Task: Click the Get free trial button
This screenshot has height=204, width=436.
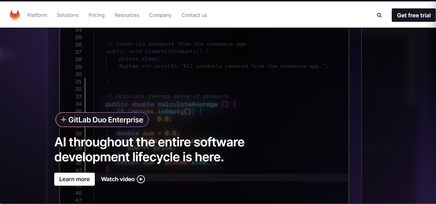Action: [414, 15]
